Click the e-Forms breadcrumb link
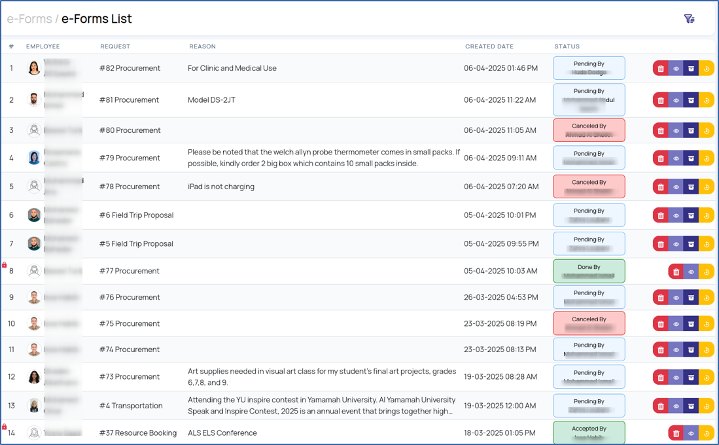This screenshot has width=719, height=445. (29, 19)
